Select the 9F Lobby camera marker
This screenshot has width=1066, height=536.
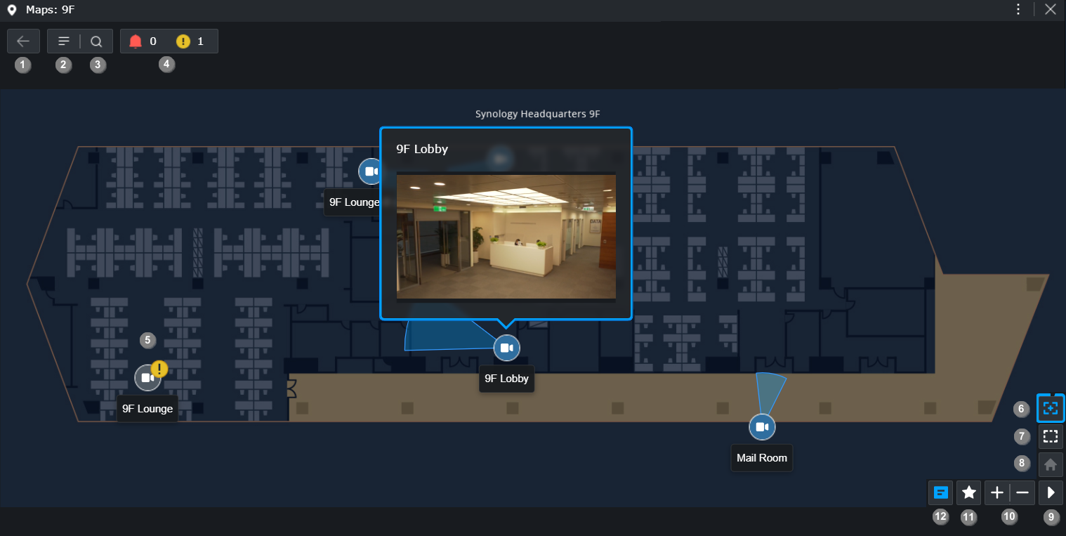506,347
